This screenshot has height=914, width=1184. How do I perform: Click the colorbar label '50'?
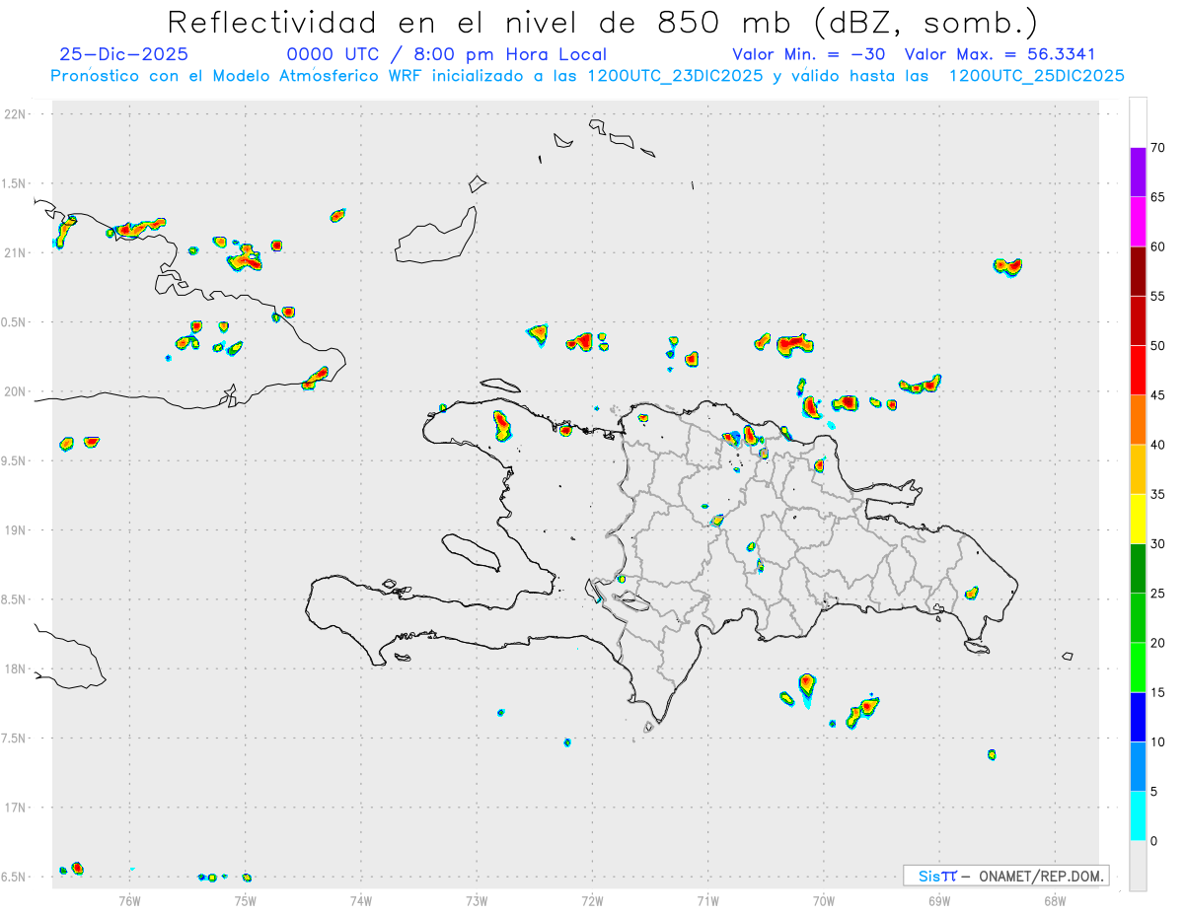tap(1157, 346)
